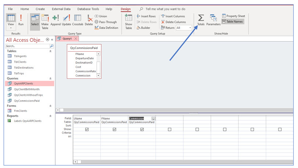Choose the Crosstab query type
The height and width of the screenshot is (168, 298).
point(78,20)
